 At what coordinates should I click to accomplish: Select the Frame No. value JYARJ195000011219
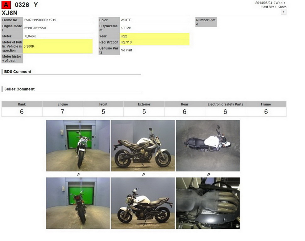(58, 20)
